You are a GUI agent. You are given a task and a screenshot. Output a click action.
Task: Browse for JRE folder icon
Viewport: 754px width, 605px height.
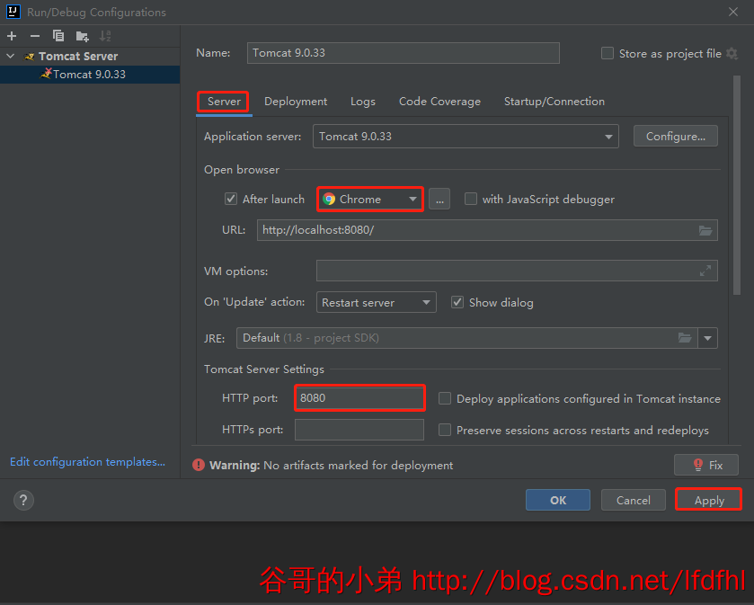[x=685, y=338]
